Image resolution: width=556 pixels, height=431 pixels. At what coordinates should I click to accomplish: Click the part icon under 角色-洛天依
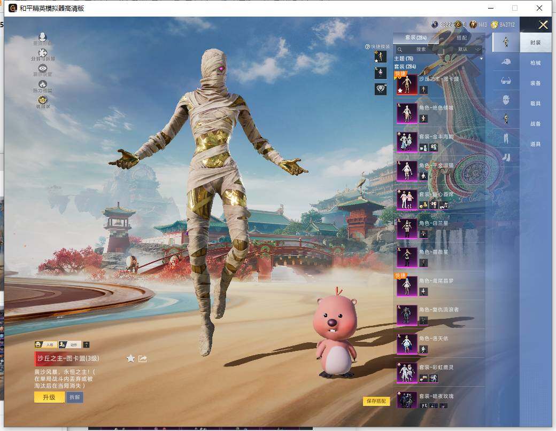pos(423,349)
